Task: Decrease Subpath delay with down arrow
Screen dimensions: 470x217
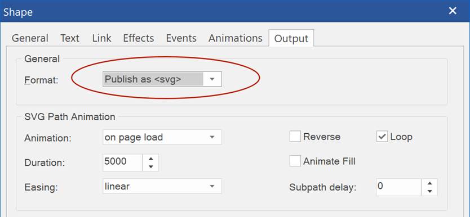Action: [x=430, y=191]
